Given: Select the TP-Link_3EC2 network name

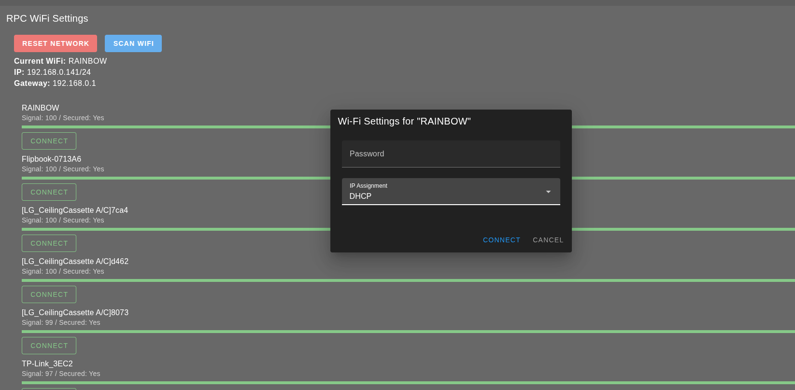Looking at the screenshot, I should pyautogui.click(x=47, y=363).
